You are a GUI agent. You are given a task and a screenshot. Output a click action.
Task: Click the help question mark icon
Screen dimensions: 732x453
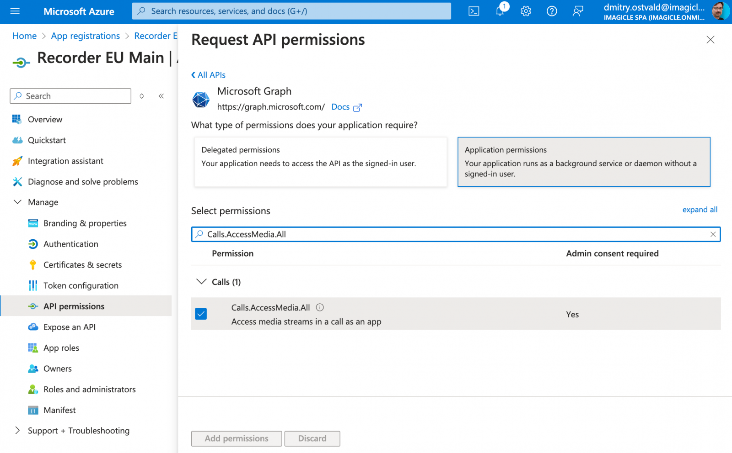[x=552, y=11]
